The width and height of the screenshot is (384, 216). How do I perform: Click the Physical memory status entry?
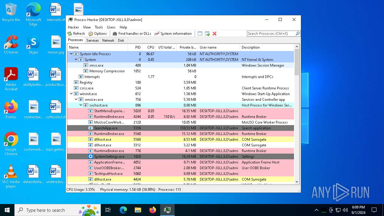[x=127, y=190]
